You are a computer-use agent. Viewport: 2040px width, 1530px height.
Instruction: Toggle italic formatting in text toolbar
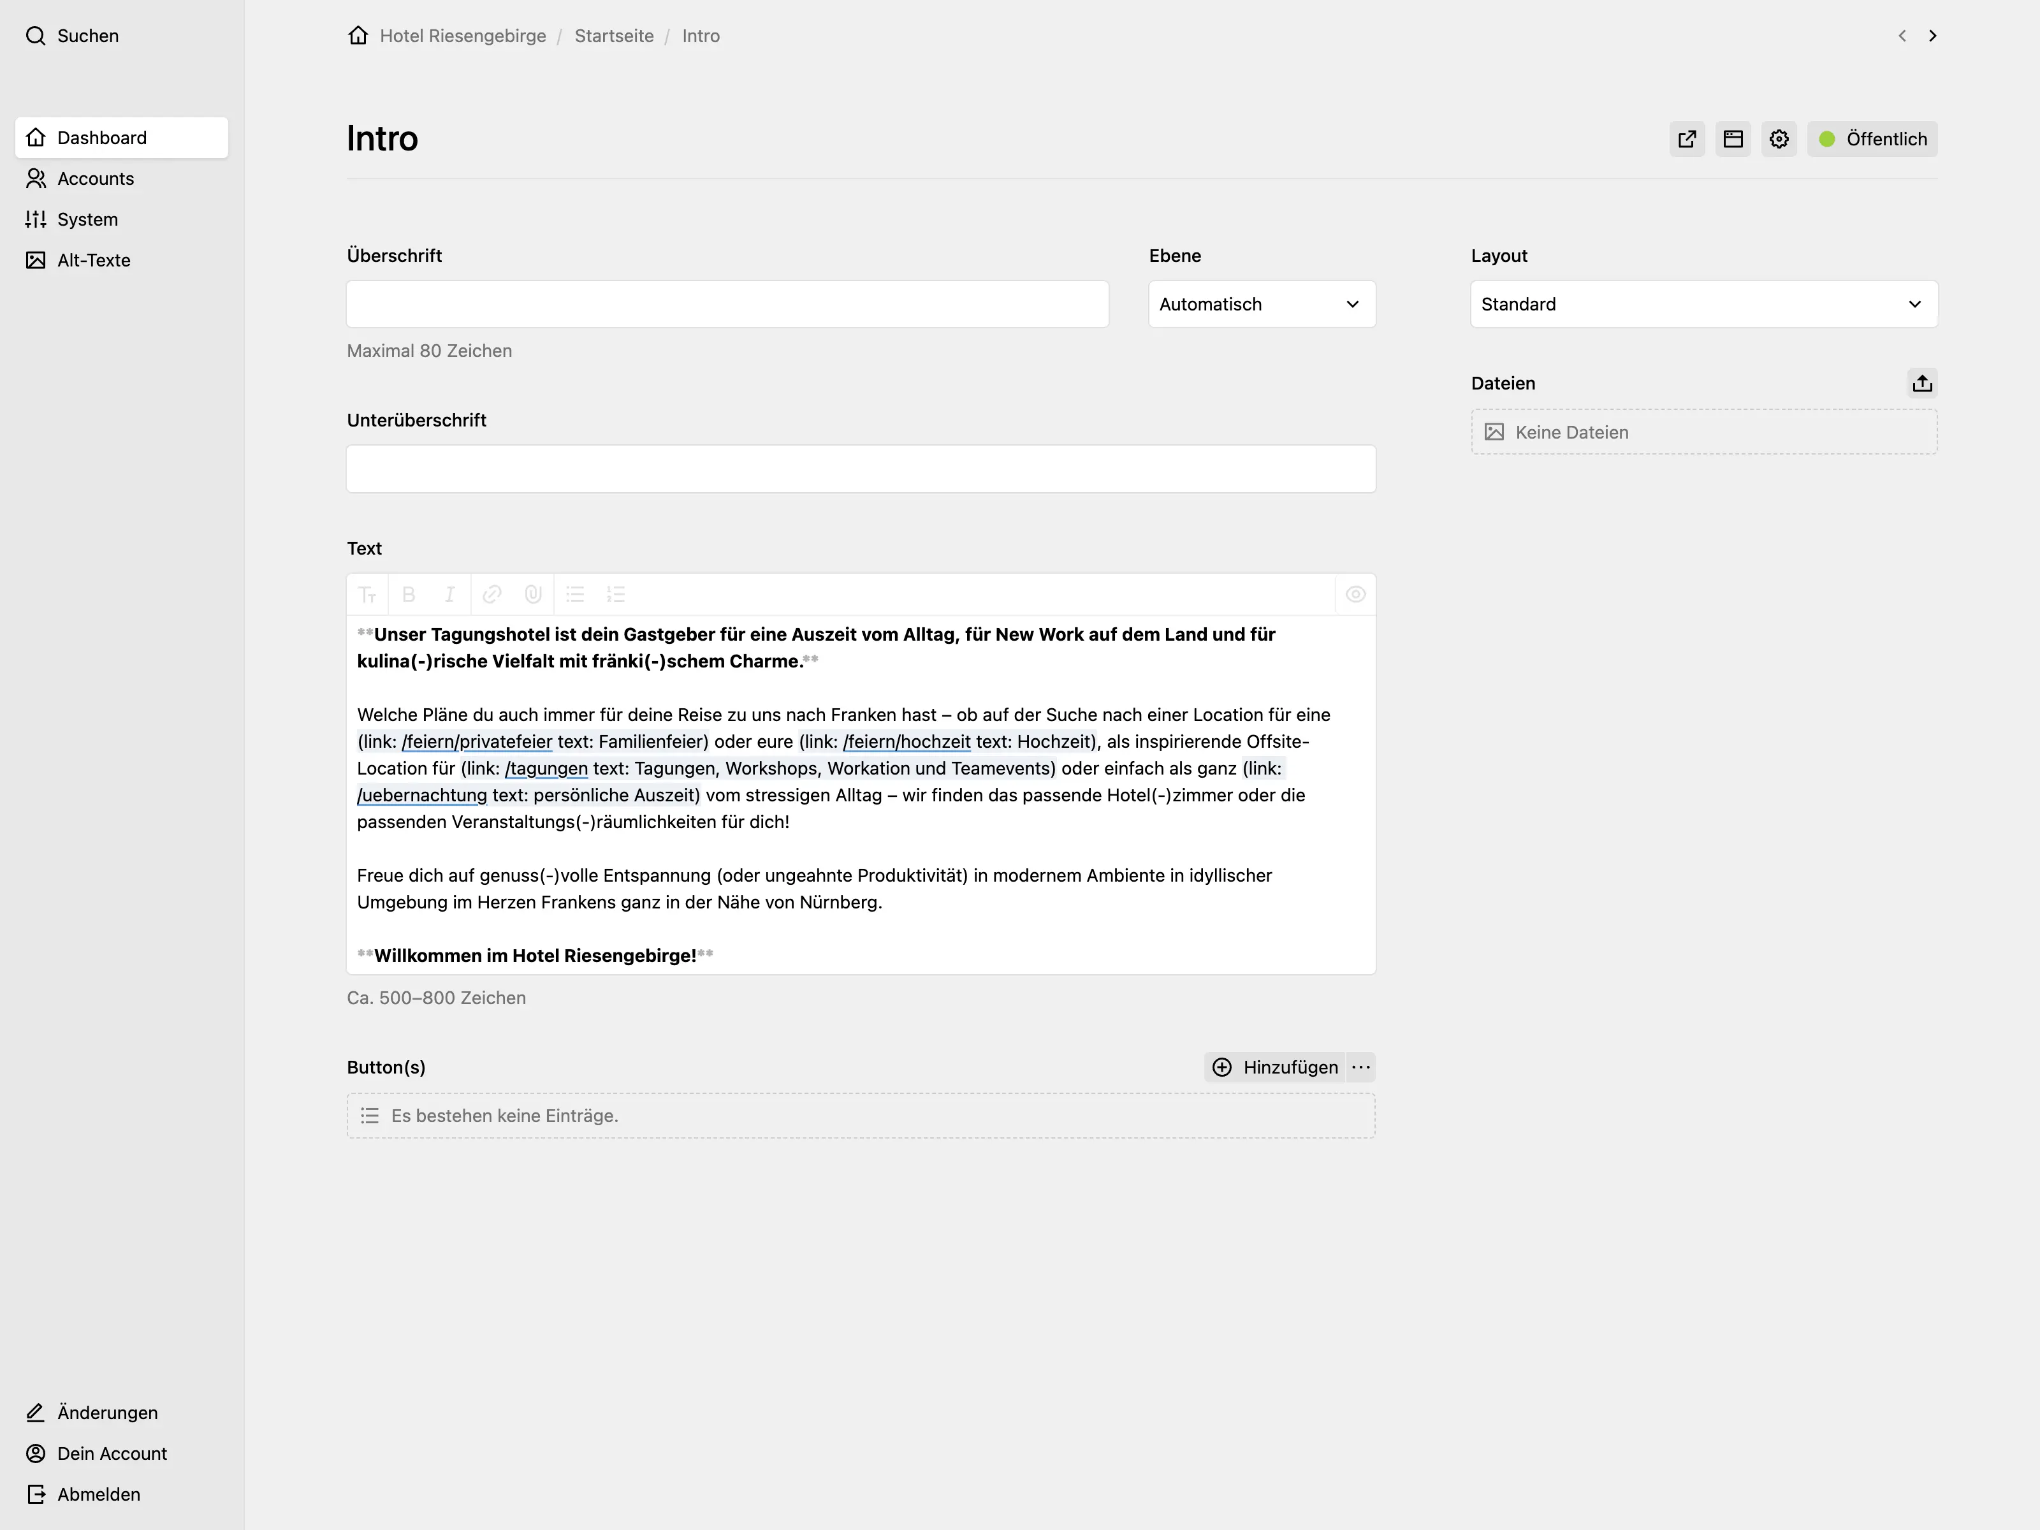(x=449, y=595)
